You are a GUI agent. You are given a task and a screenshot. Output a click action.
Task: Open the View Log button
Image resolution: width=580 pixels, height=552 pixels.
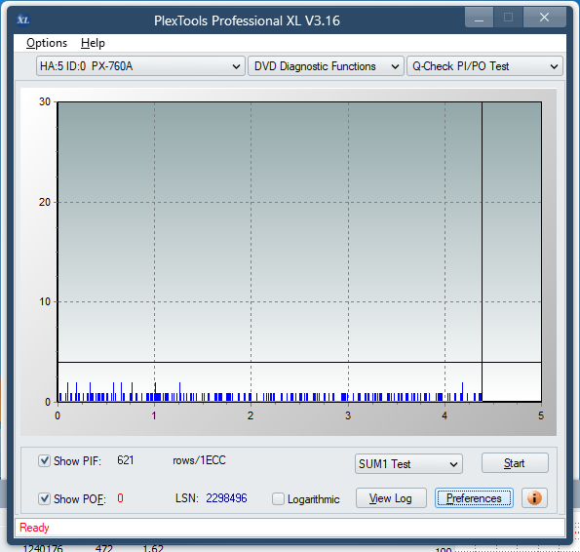(391, 498)
